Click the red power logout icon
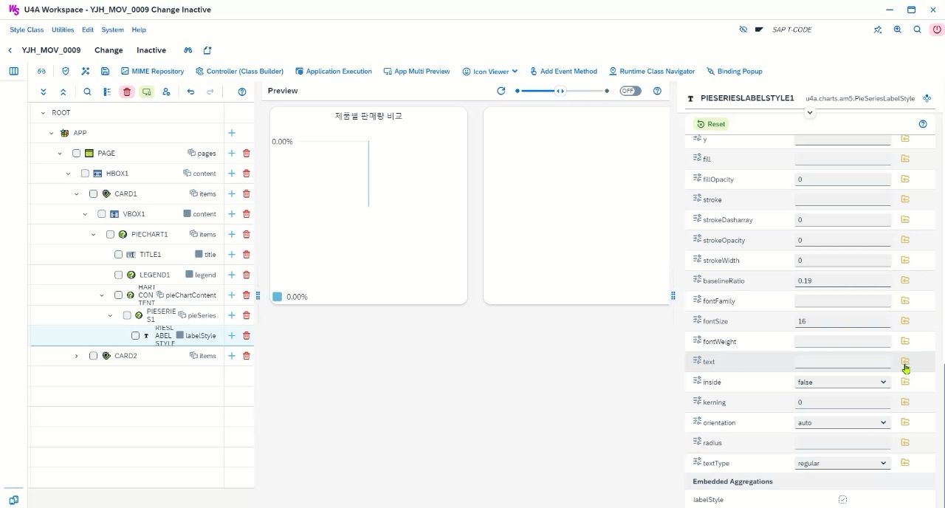This screenshot has height=508, width=945. [937, 30]
